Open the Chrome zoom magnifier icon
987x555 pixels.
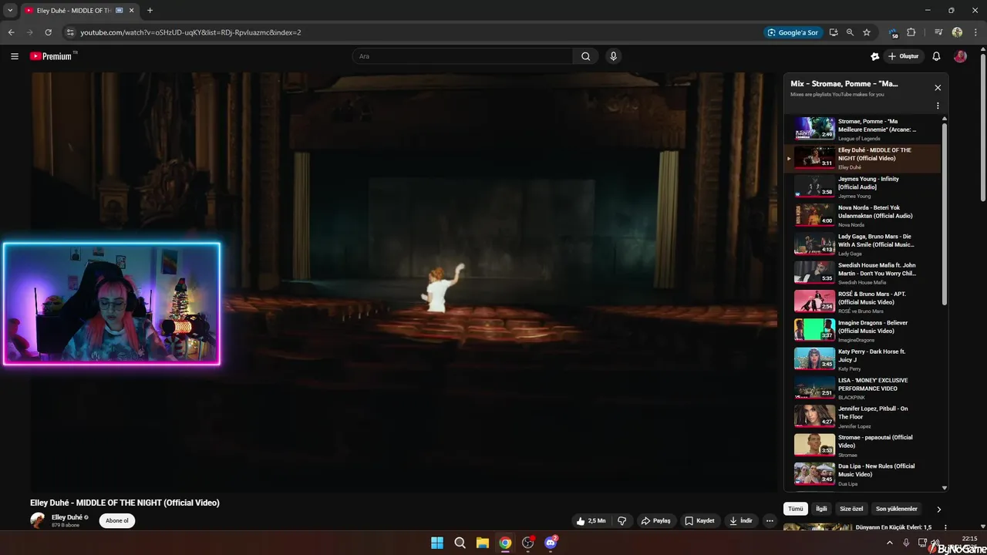(850, 32)
